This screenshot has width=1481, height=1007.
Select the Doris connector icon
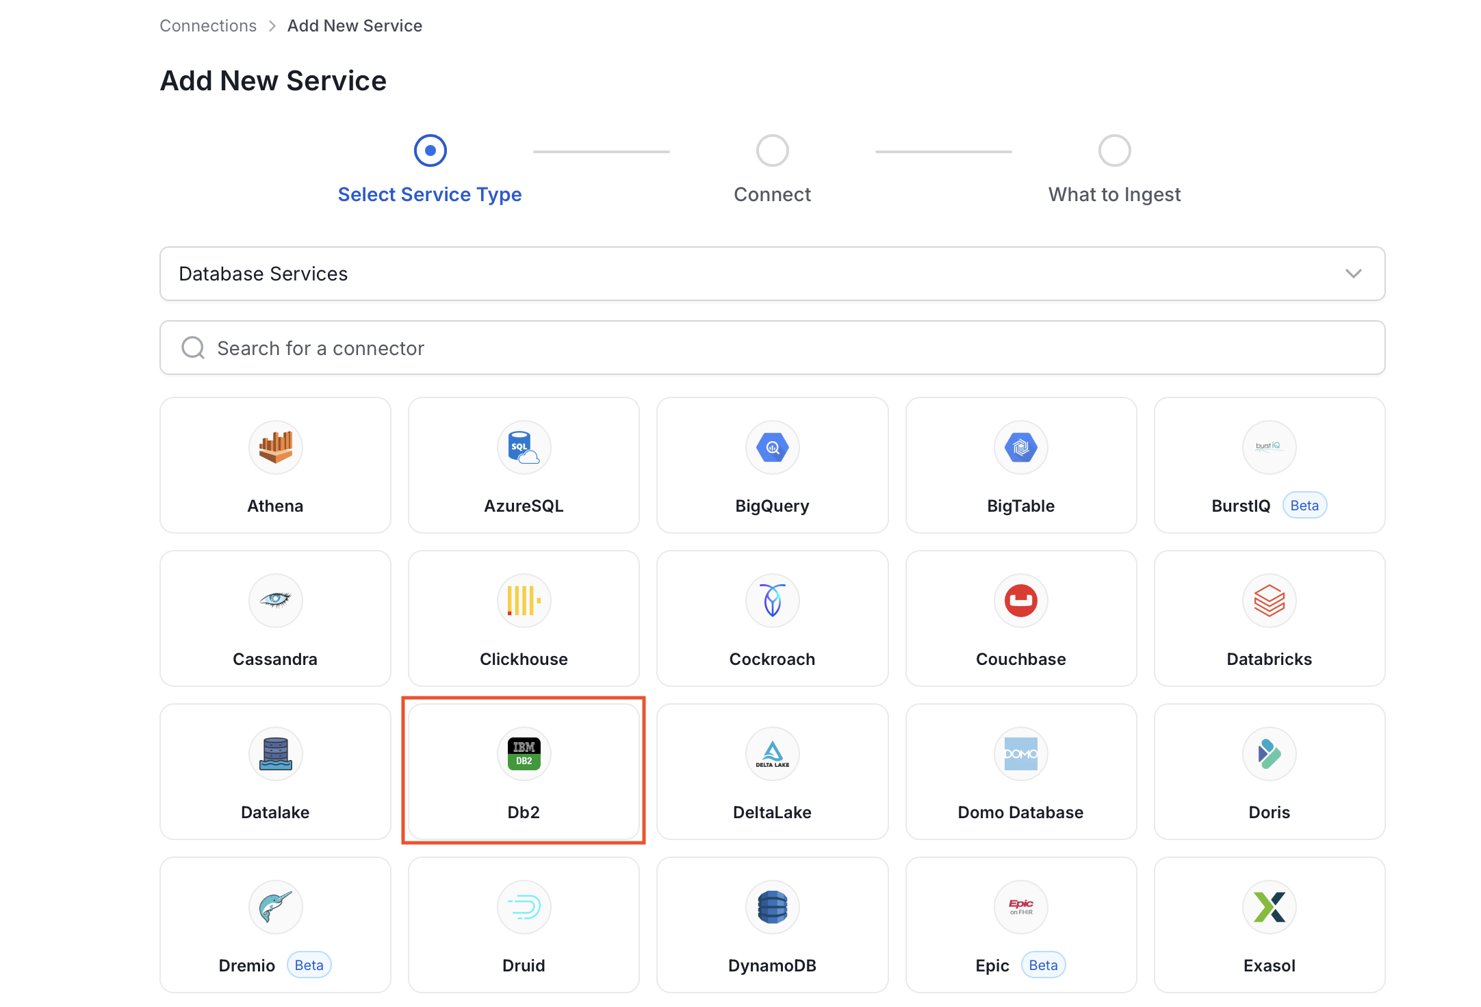[x=1269, y=754]
